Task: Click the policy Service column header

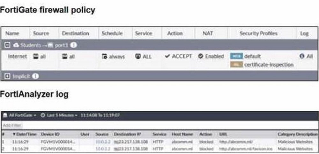Action: pos(144,33)
